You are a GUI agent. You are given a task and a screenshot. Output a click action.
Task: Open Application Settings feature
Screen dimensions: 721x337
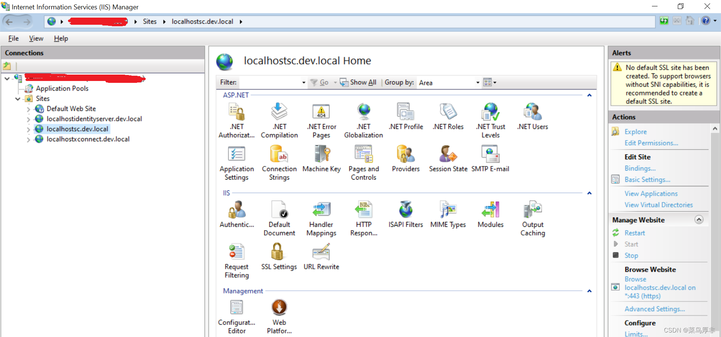tap(237, 163)
